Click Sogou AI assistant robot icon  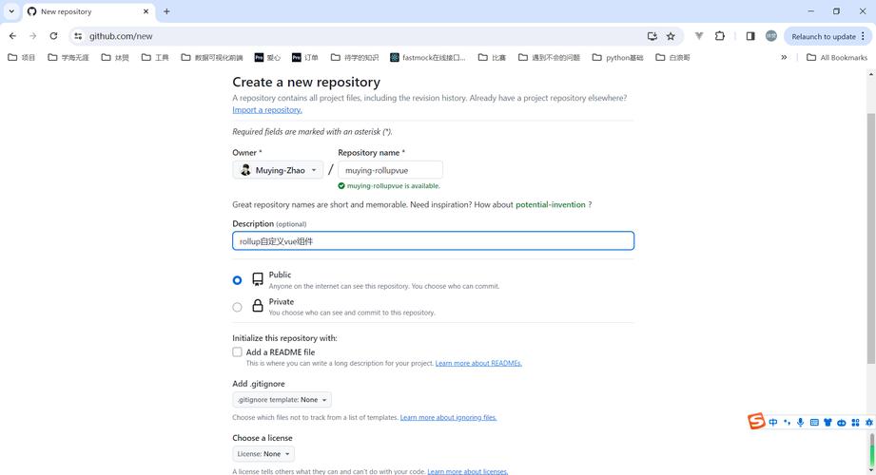coord(842,423)
